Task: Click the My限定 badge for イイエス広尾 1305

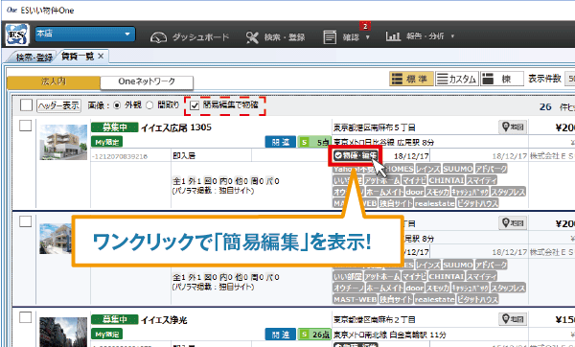Action: pyautogui.click(x=106, y=142)
